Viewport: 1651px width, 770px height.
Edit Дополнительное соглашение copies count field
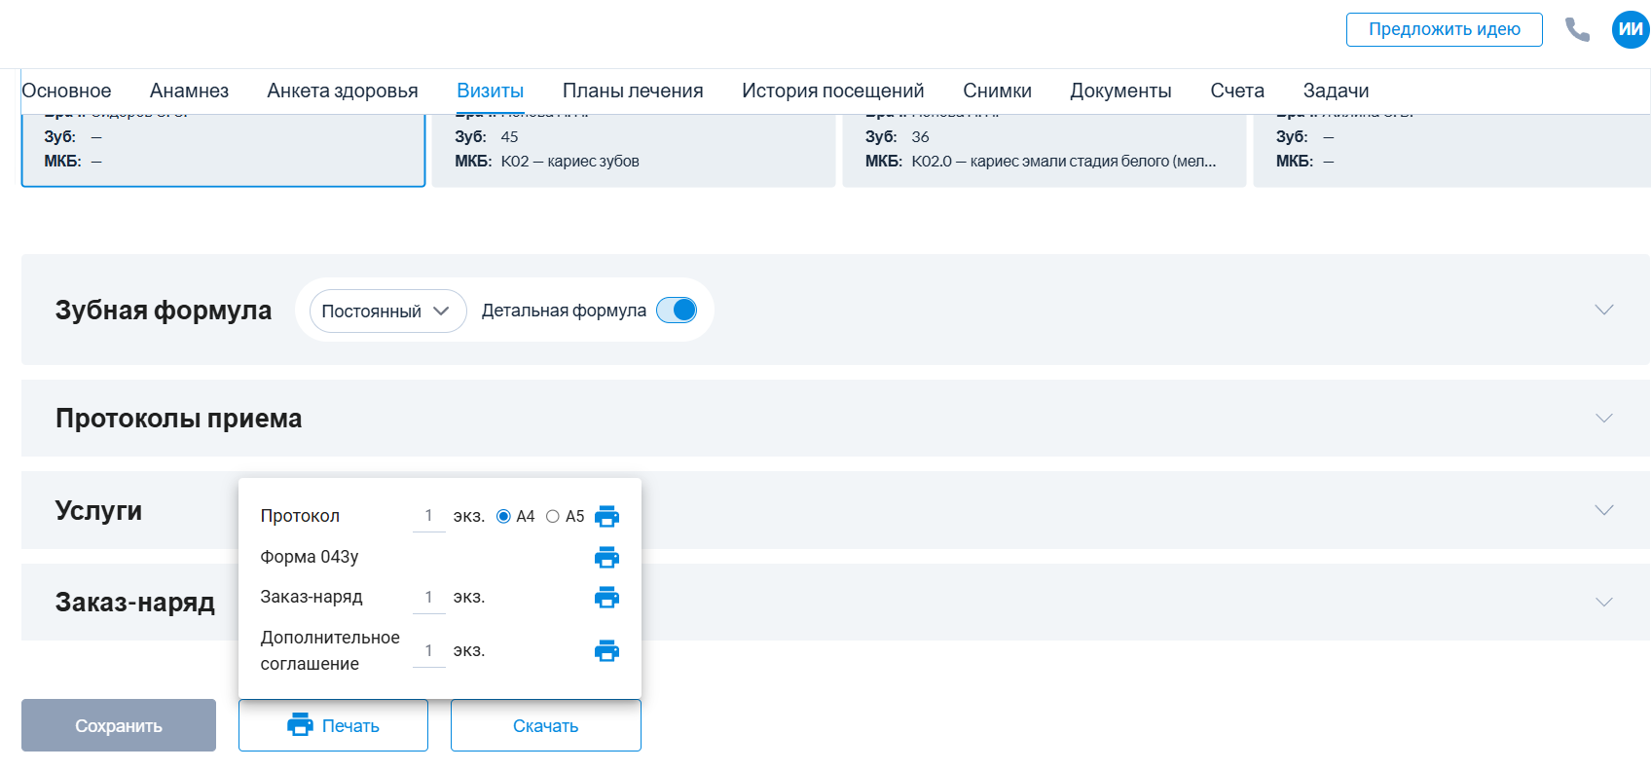428,651
